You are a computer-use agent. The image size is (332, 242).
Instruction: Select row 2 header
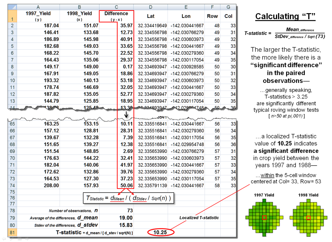tap(13, 26)
